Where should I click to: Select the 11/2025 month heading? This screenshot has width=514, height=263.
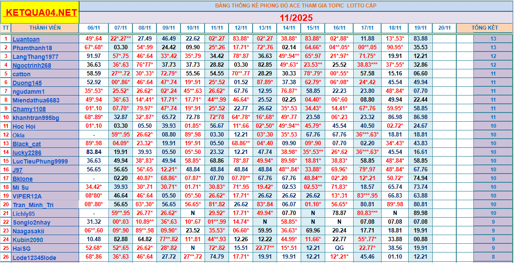pyautogui.click(x=296, y=17)
